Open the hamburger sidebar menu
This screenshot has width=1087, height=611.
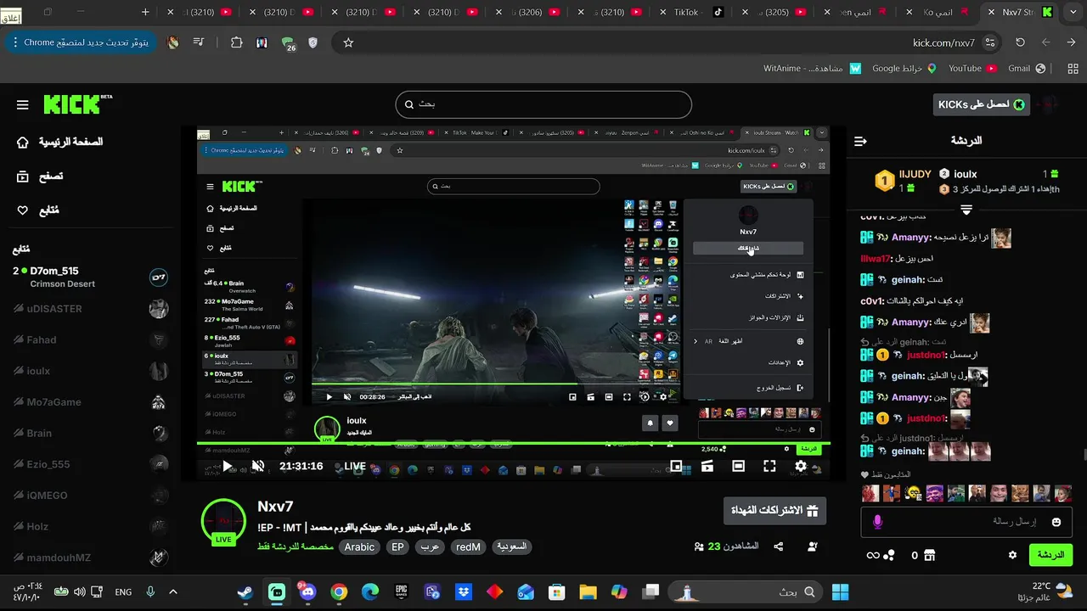[x=23, y=105]
